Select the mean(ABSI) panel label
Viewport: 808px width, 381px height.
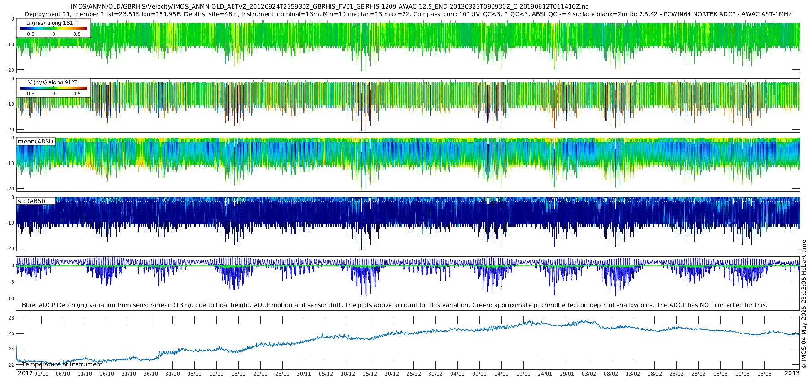pos(35,142)
